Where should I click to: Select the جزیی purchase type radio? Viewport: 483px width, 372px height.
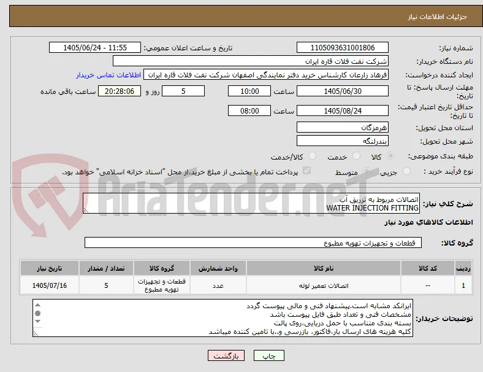coord(406,171)
